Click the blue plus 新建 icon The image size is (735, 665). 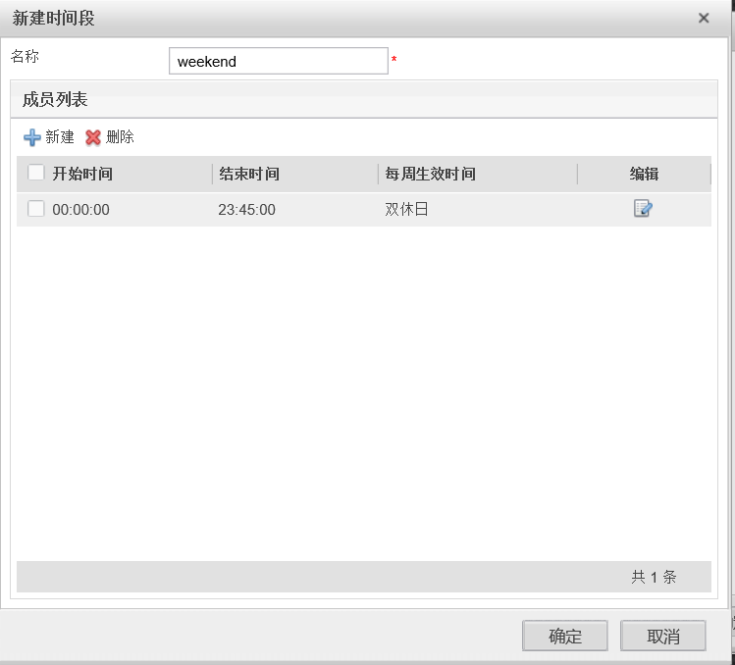pyautogui.click(x=31, y=137)
